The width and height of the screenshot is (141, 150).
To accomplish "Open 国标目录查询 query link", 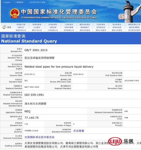I will tap(85, 30).
